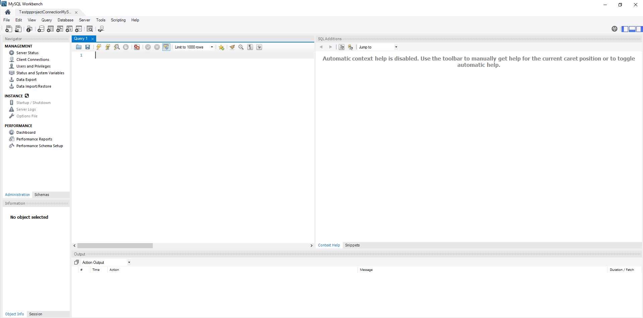Stop query execution hand icon
Image resolution: width=643 pixels, height=318 pixels.
click(x=126, y=47)
